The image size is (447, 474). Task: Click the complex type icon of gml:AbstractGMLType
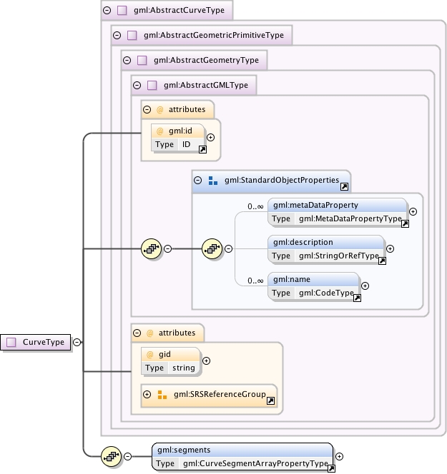152,85
